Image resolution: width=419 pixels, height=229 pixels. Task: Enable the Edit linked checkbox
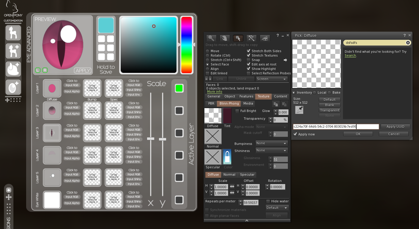pos(207,73)
